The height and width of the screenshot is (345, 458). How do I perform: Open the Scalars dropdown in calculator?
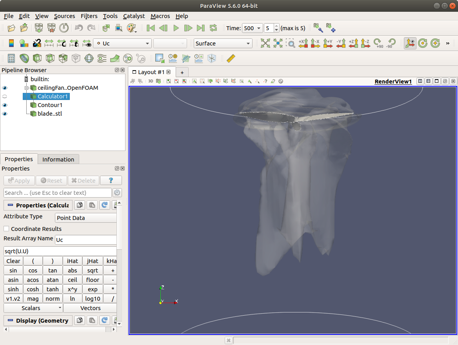pos(33,308)
